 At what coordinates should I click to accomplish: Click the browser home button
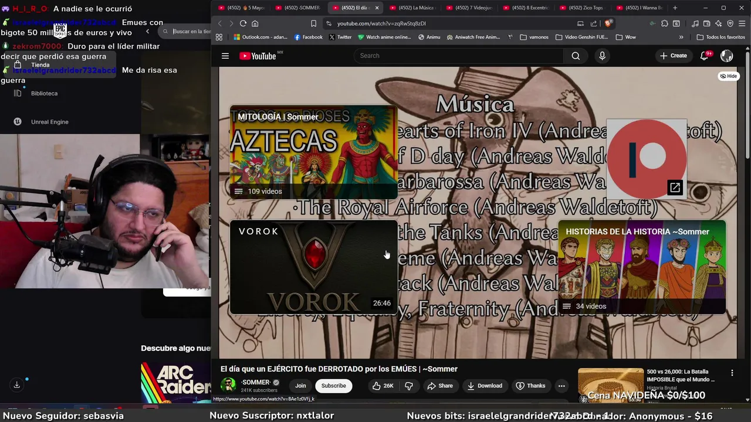pos(255,23)
